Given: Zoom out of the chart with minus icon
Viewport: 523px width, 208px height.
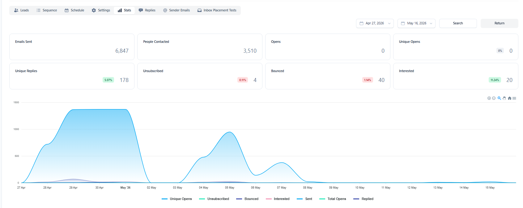Looking at the screenshot, I should [x=494, y=98].
